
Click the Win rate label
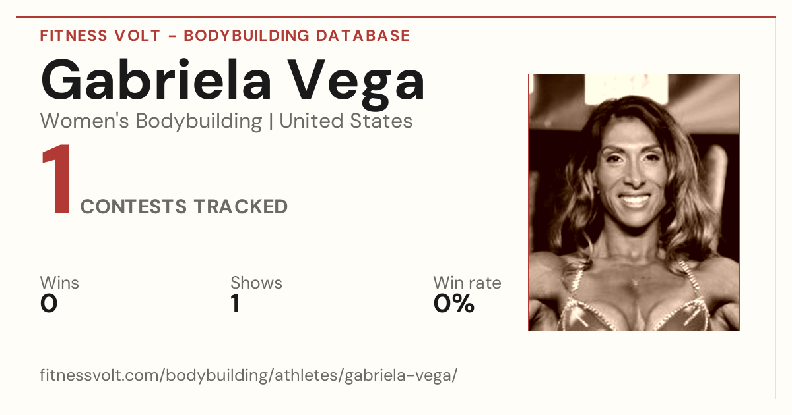[467, 283]
